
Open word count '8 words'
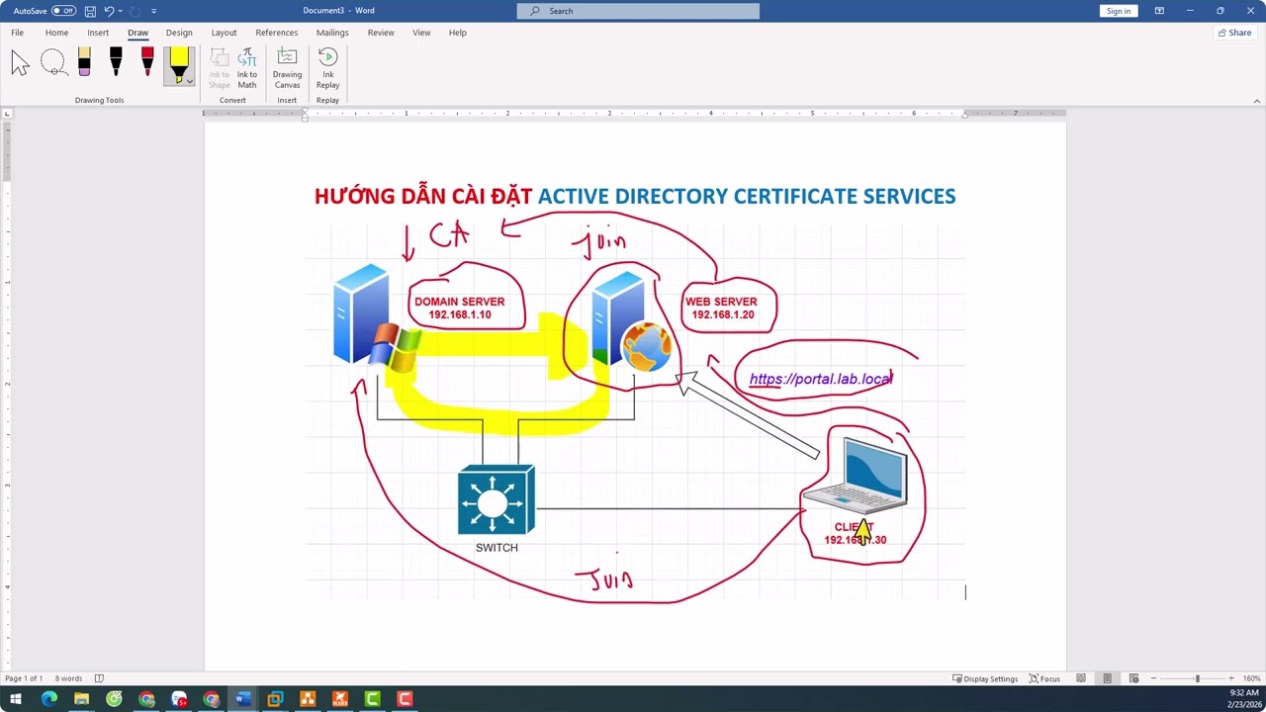pyautogui.click(x=68, y=678)
